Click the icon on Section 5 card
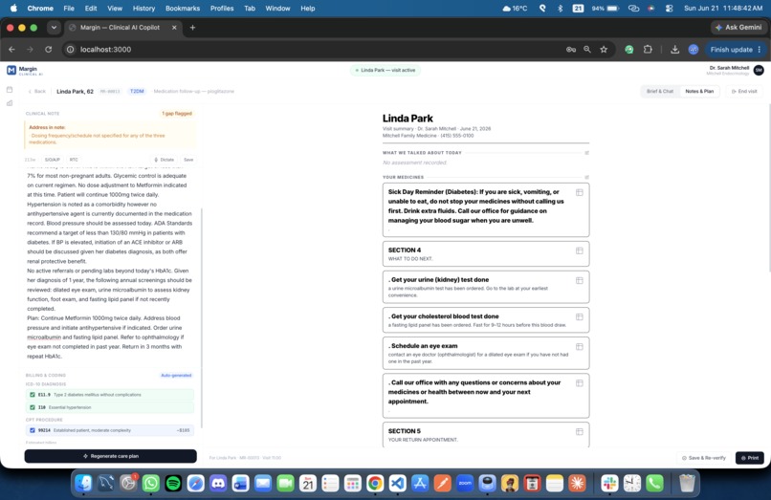The image size is (771, 500). click(580, 432)
